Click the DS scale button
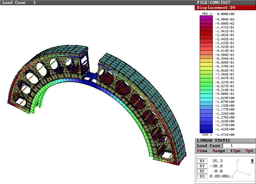Screen dimensions: 256x184 (x=202, y=176)
